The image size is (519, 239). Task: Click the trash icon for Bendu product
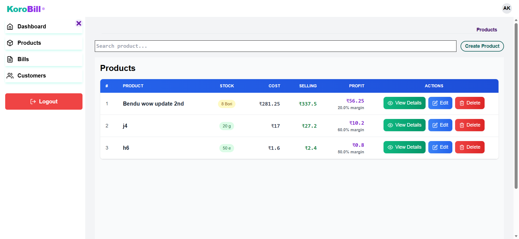tap(462, 103)
